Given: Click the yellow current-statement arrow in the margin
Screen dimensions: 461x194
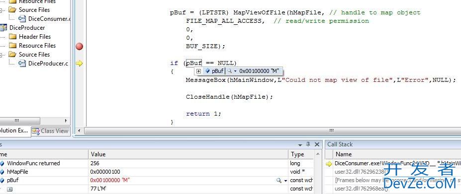Looking at the screenshot, I should tap(80, 63).
